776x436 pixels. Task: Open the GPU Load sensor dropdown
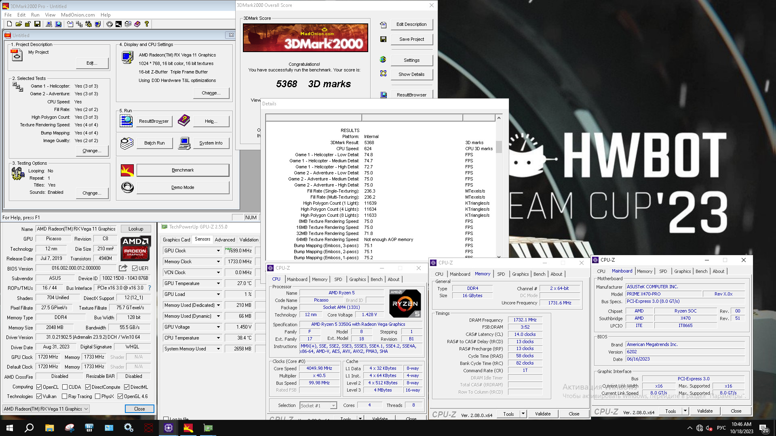[218, 294]
